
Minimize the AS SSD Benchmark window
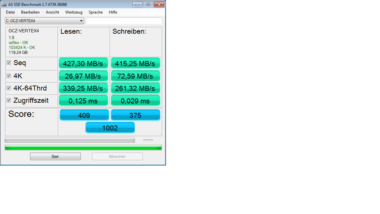pyautogui.click(x=137, y=4)
